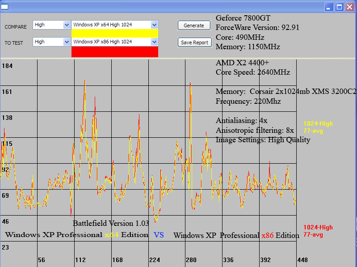Click the 112 x-axis label
This screenshot has height=267, width=357.
pyautogui.click(x=80, y=260)
